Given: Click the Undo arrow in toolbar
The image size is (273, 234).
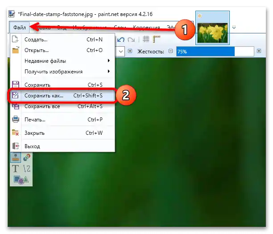Looking at the screenshot, I should pyautogui.click(x=121, y=40).
